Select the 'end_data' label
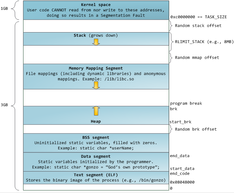 click(x=180, y=156)
